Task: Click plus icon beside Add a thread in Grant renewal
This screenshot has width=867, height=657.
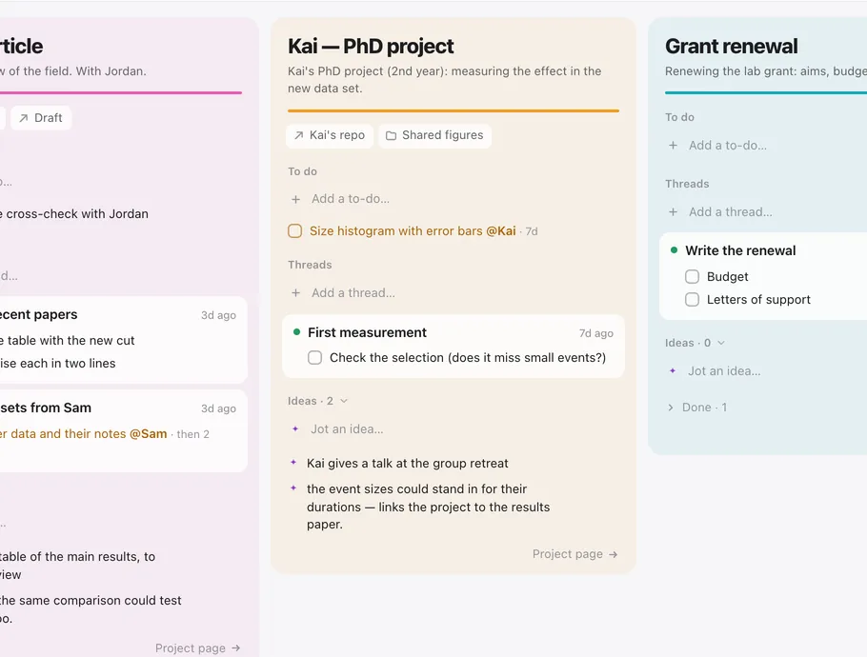Action: click(x=673, y=211)
